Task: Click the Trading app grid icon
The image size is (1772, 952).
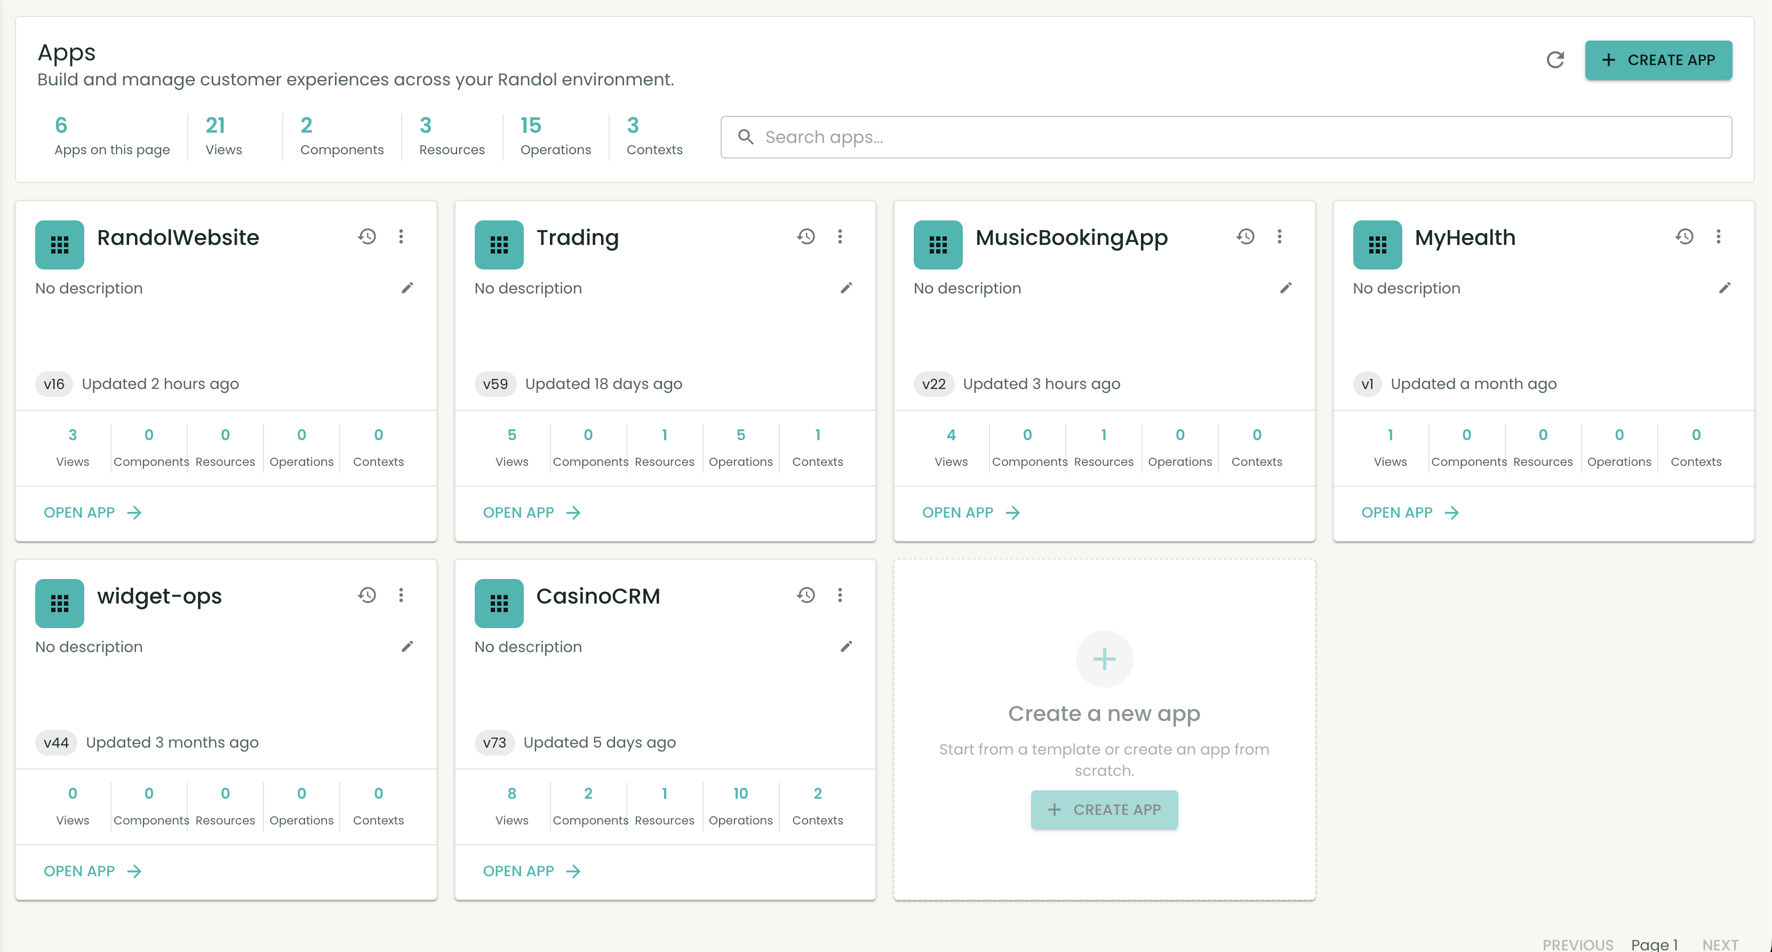Action: (499, 244)
